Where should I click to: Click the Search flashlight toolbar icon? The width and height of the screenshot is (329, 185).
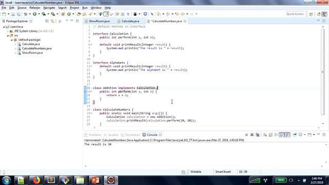(x=90, y=14)
